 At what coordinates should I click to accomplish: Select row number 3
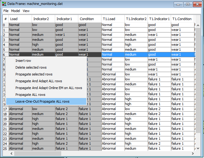pos(6,40)
